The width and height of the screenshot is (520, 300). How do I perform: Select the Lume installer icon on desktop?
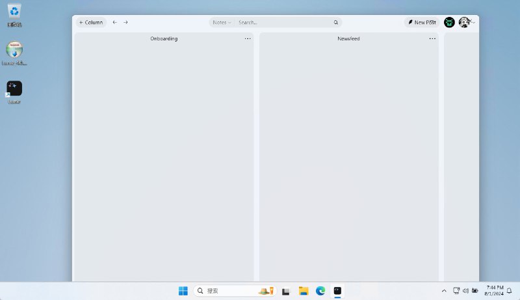click(x=14, y=52)
